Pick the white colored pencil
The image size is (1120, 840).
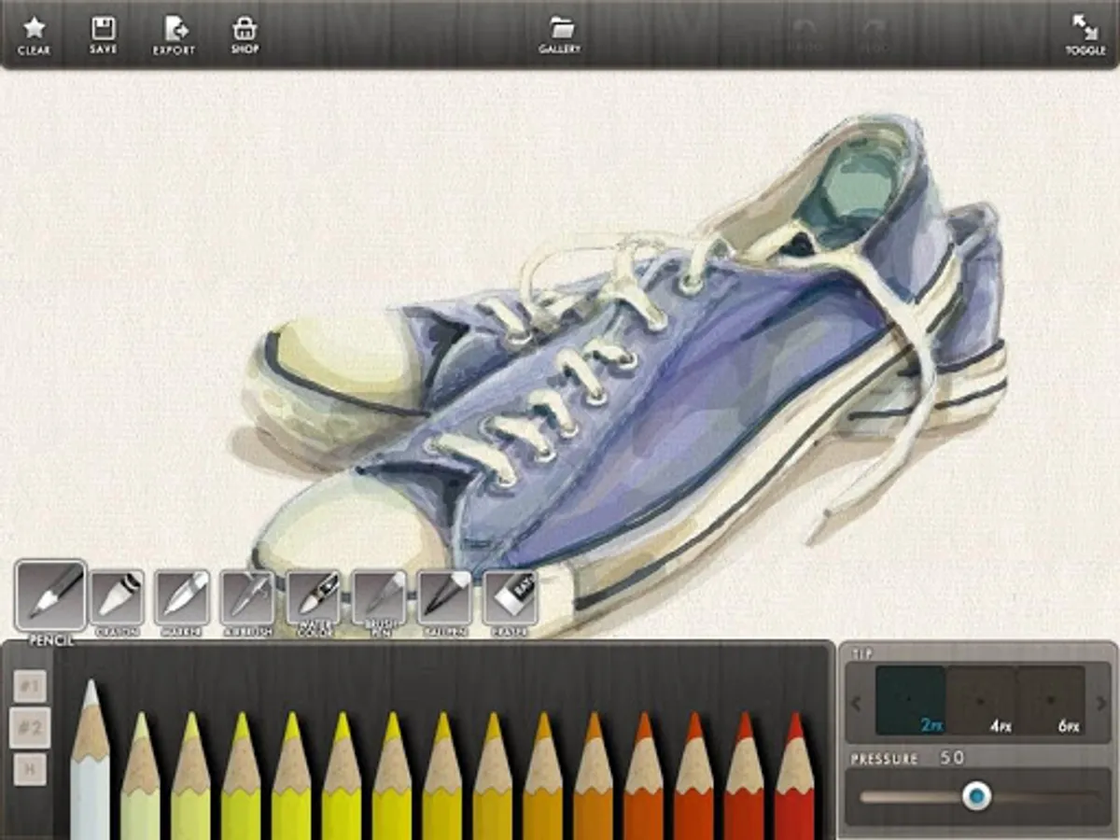(91, 759)
